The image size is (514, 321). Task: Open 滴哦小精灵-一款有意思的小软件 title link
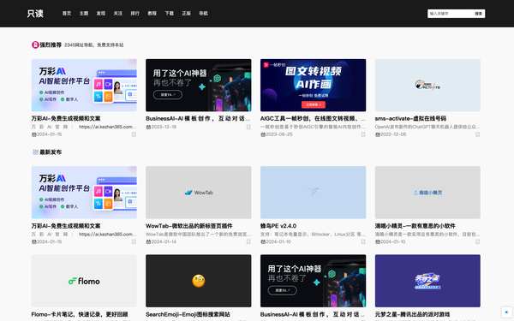pos(415,226)
